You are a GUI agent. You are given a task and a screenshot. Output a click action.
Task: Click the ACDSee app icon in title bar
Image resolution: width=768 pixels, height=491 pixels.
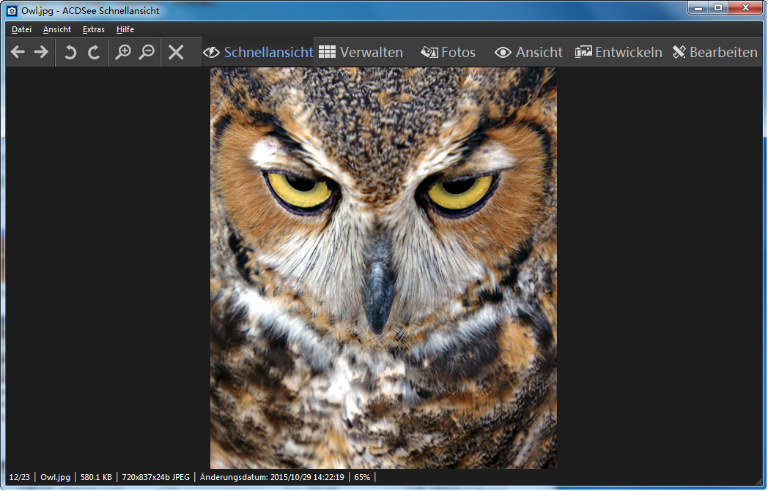pyautogui.click(x=12, y=11)
